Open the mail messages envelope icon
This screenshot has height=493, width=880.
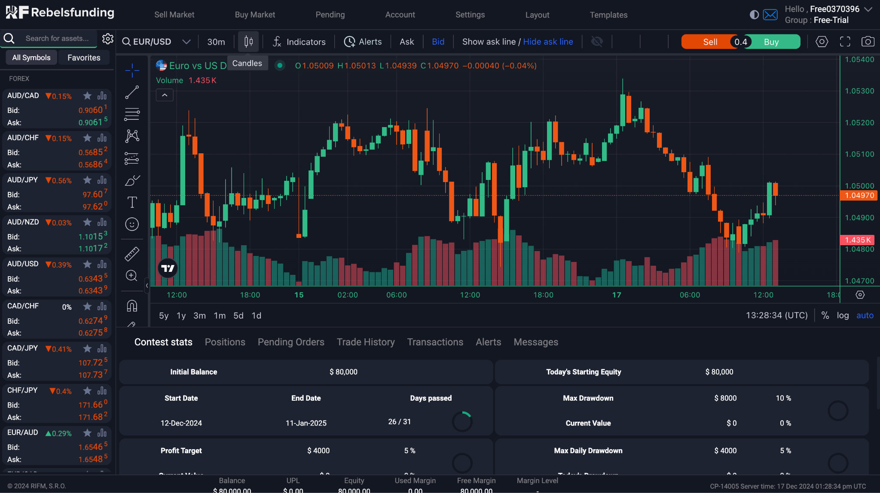coord(770,15)
